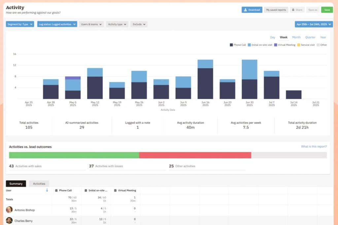Click red losses segment of outcomes bar
The image size is (338, 225).
[x=195, y=155]
